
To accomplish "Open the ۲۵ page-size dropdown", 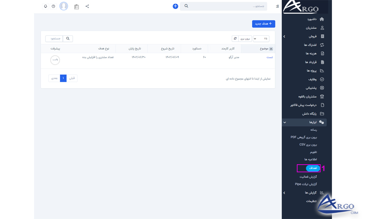I will [261, 38].
